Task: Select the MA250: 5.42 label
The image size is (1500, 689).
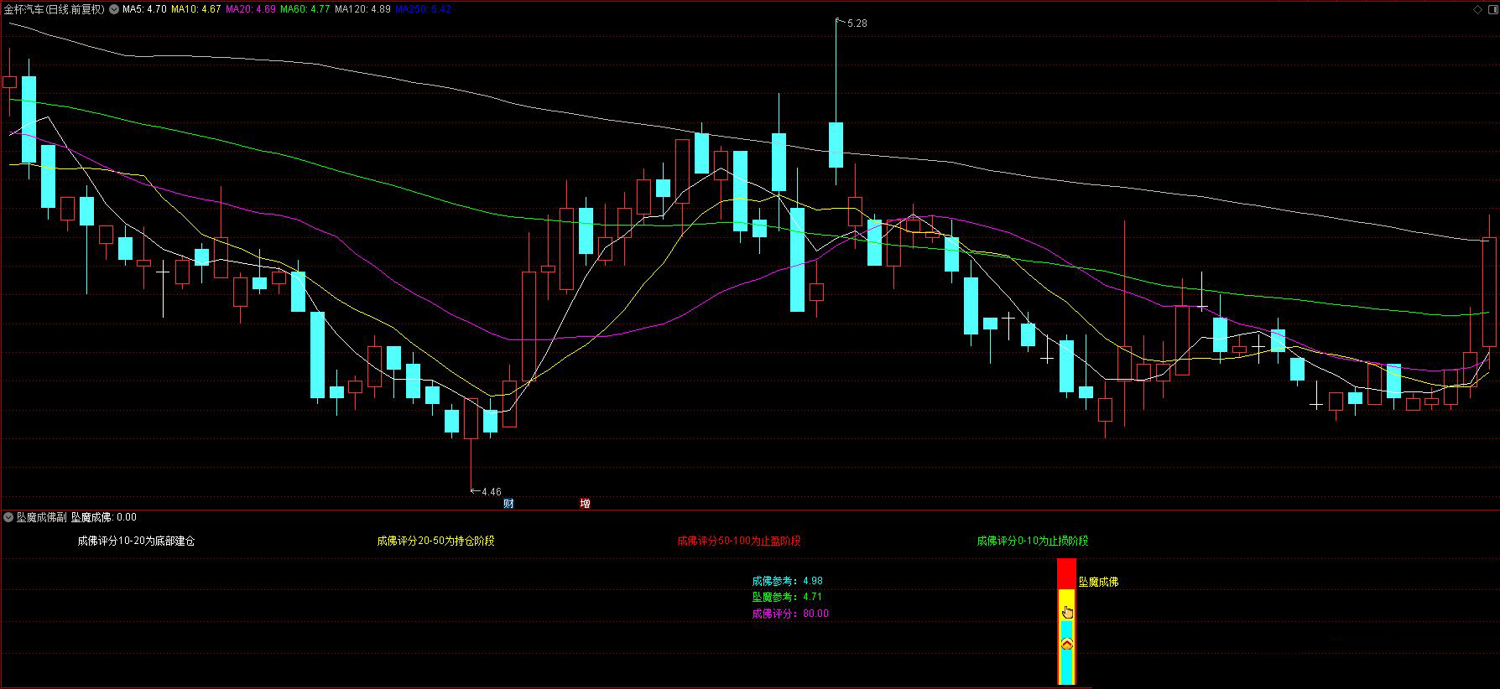Action: [x=423, y=9]
